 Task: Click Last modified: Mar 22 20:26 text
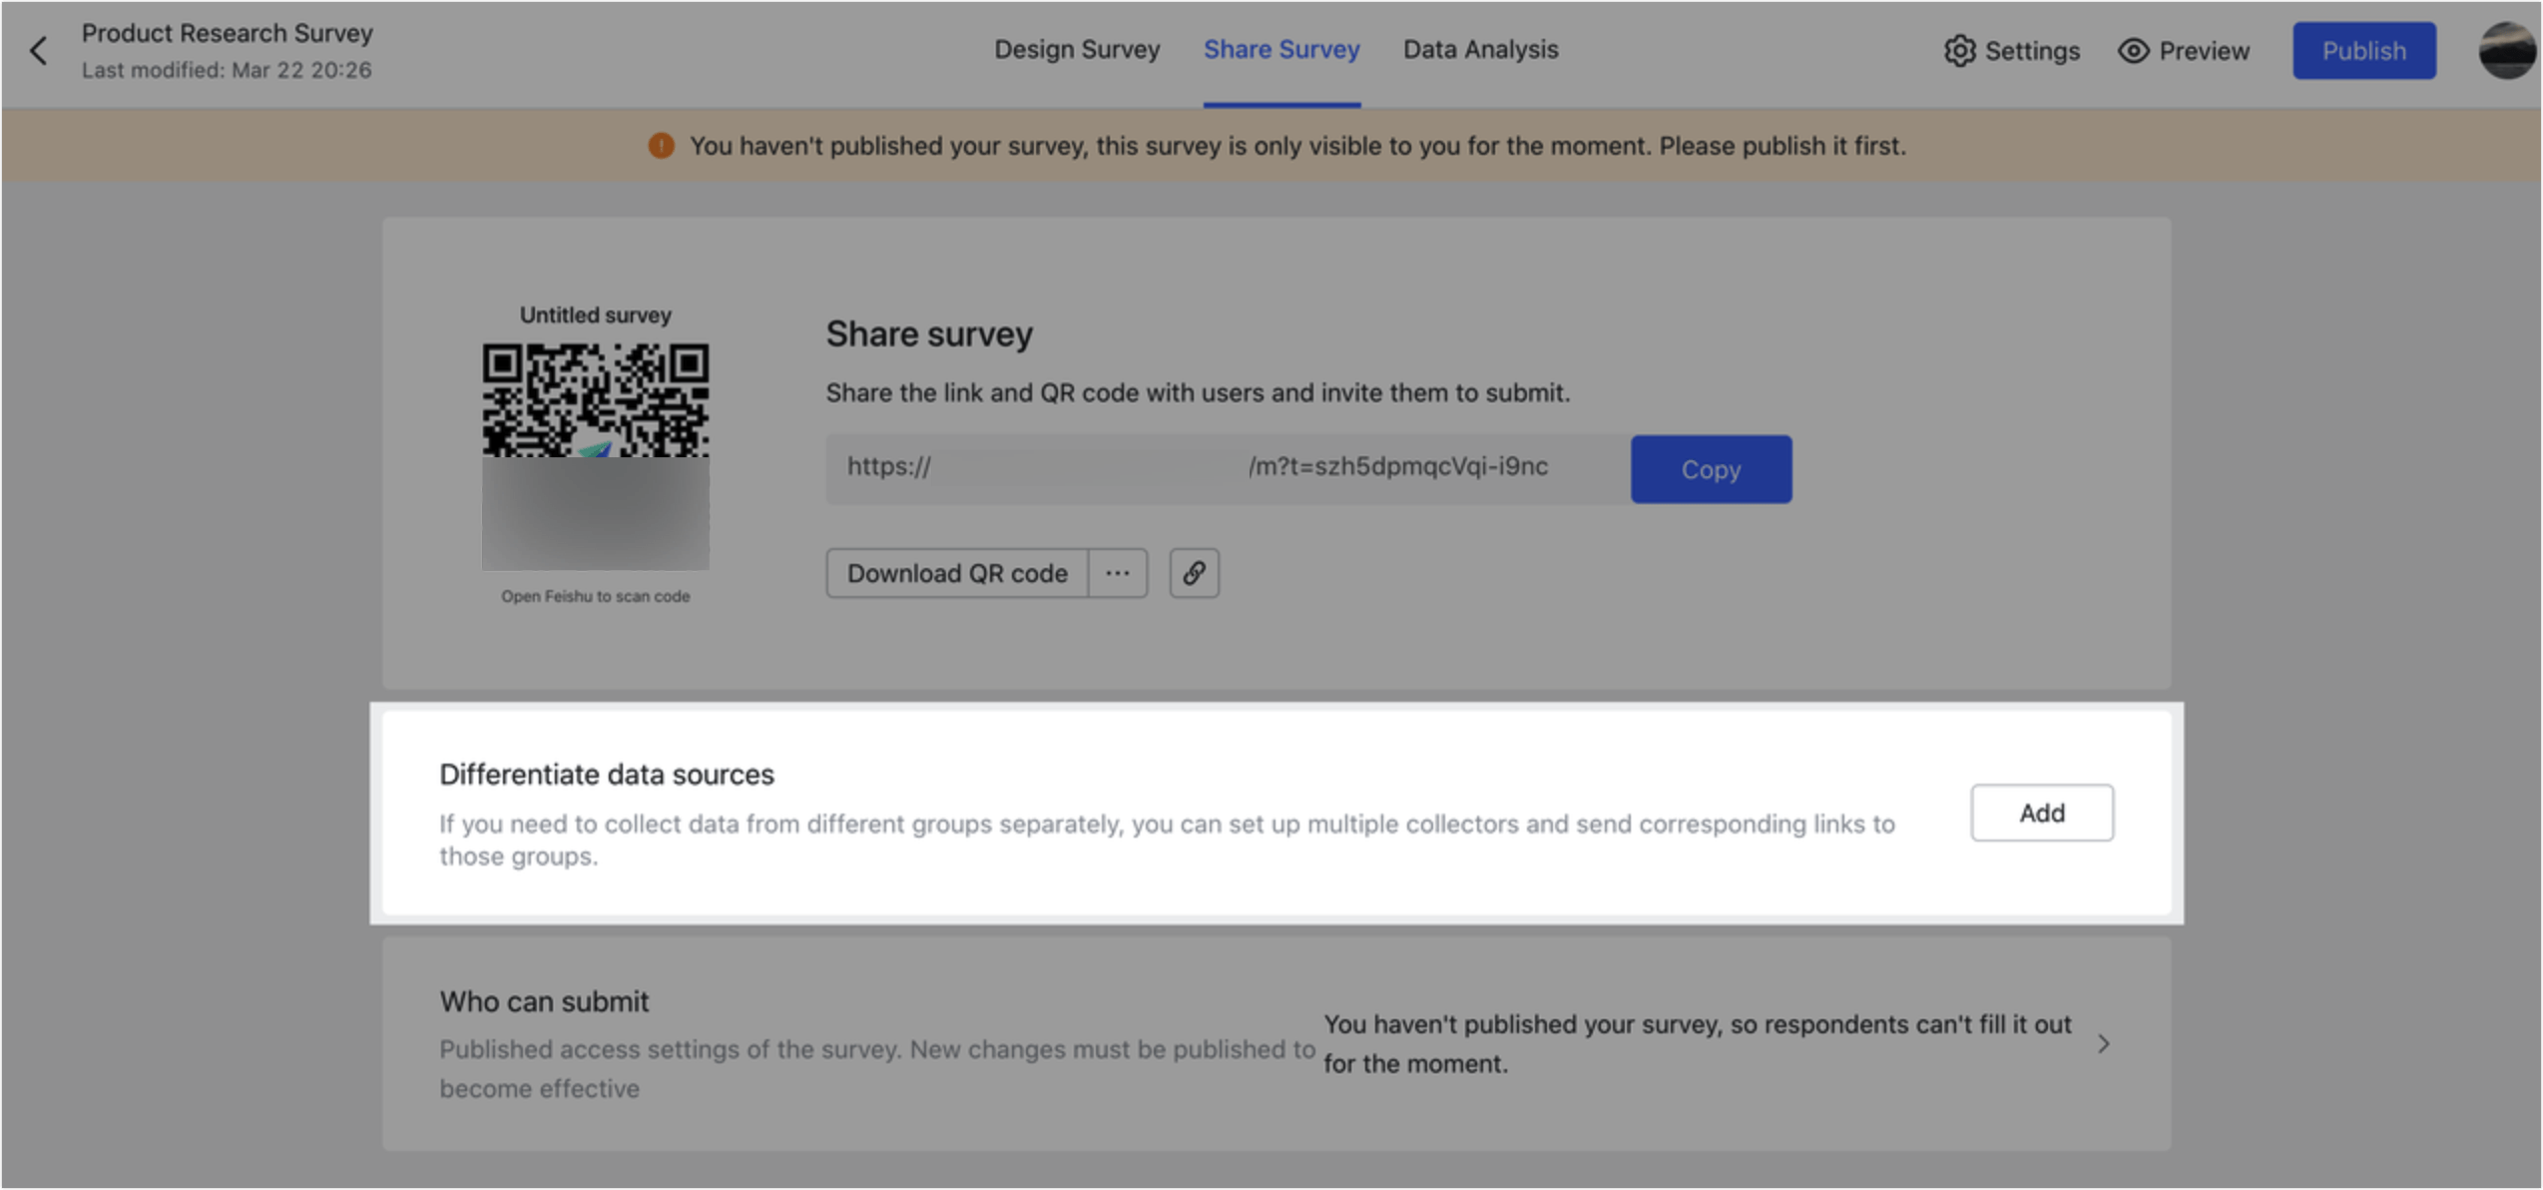coord(227,71)
